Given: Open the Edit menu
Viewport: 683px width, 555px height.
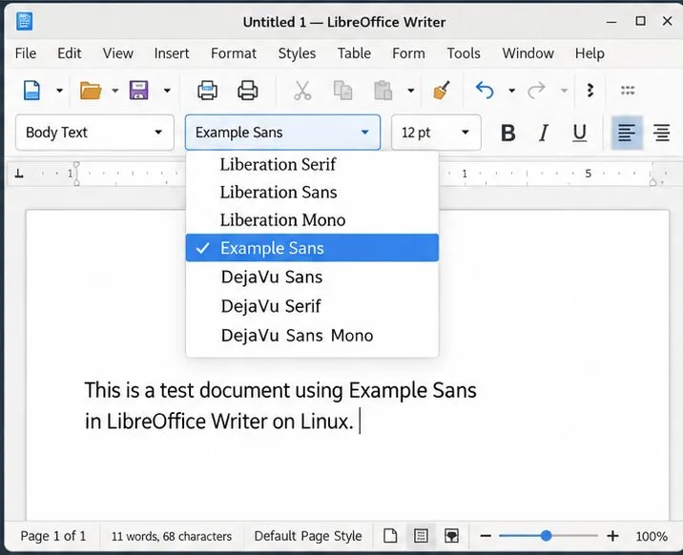Looking at the screenshot, I should pyautogui.click(x=70, y=53).
